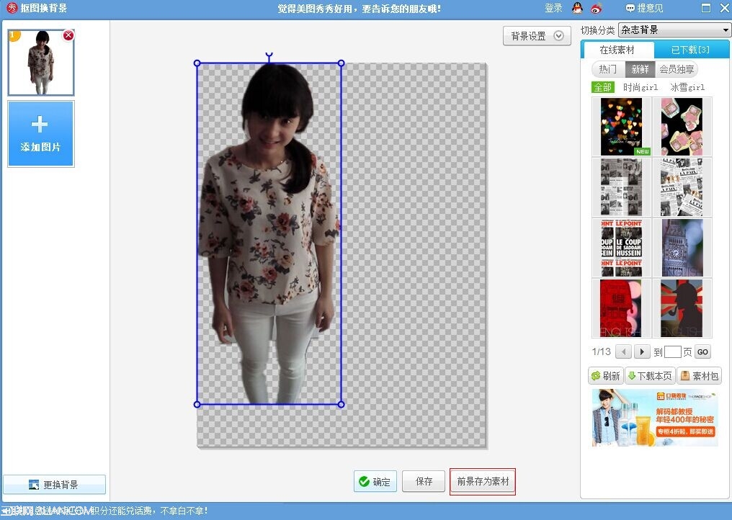
Task: Click the 刷新 refresh button
Action: point(605,376)
